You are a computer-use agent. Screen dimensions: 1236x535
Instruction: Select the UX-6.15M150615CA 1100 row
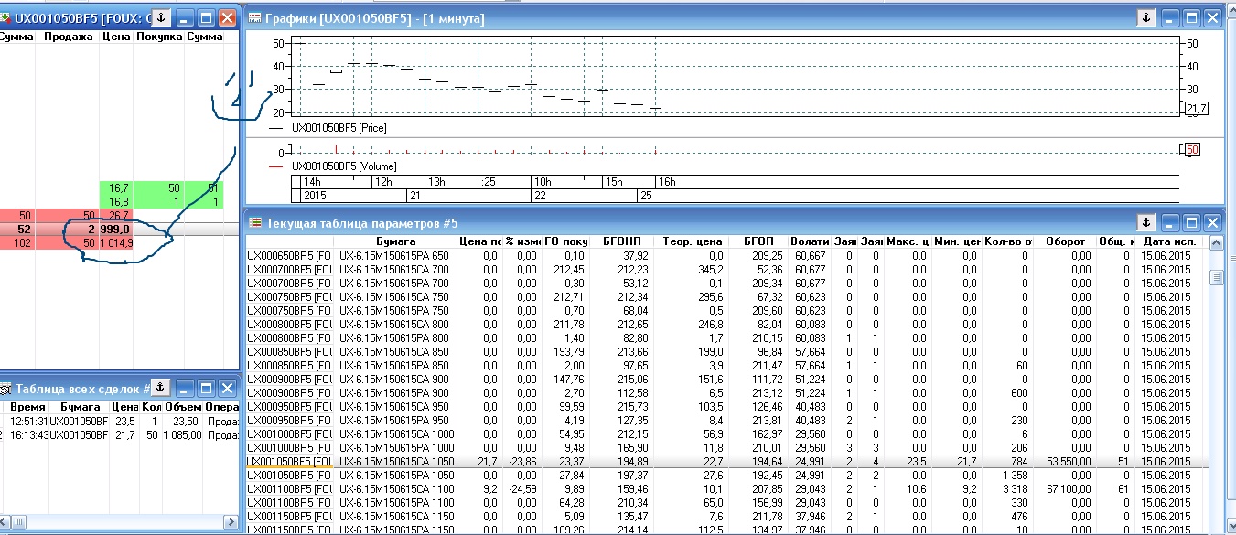(x=725, y=489)
